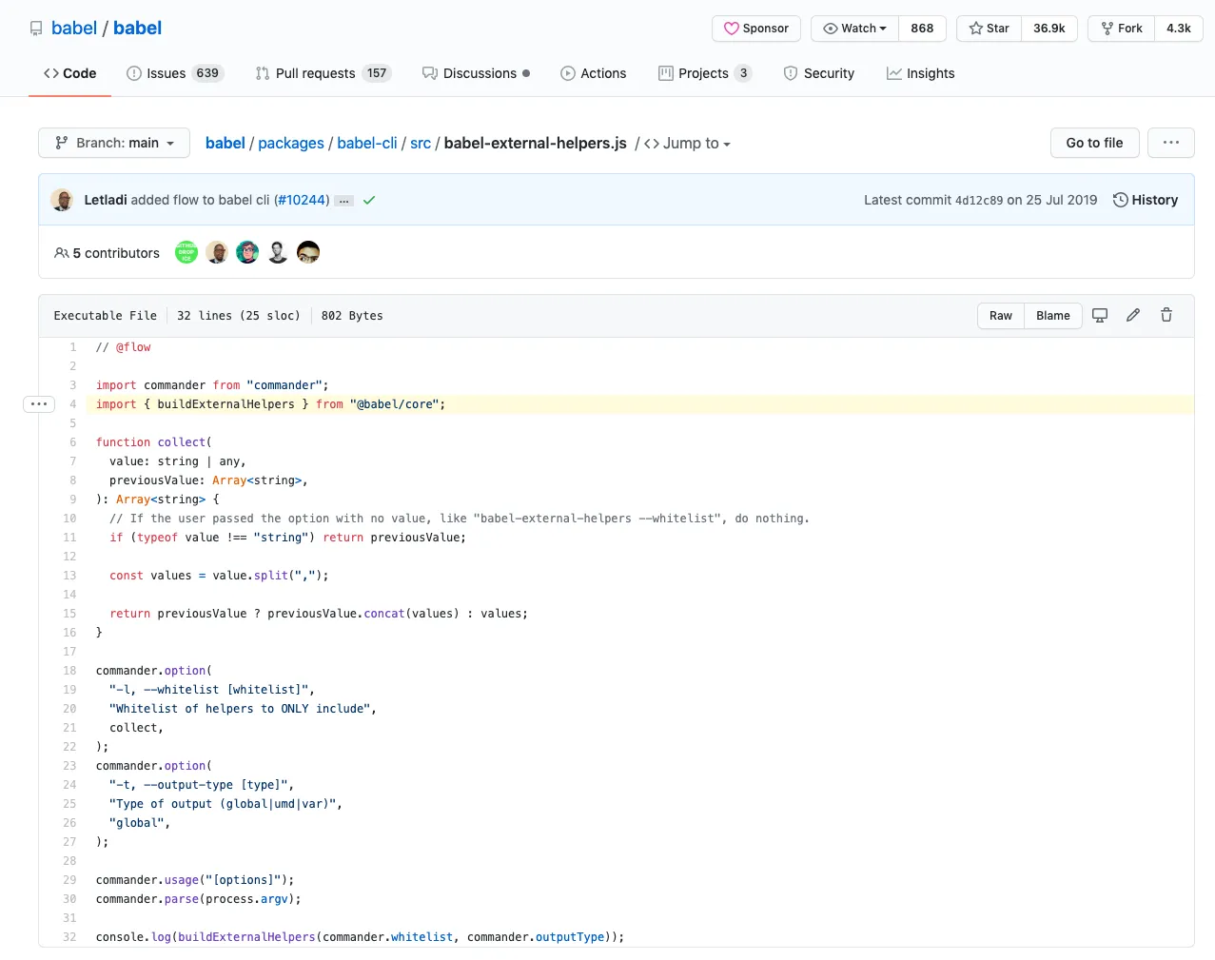Click second contributor avatar

pos(217,252)
